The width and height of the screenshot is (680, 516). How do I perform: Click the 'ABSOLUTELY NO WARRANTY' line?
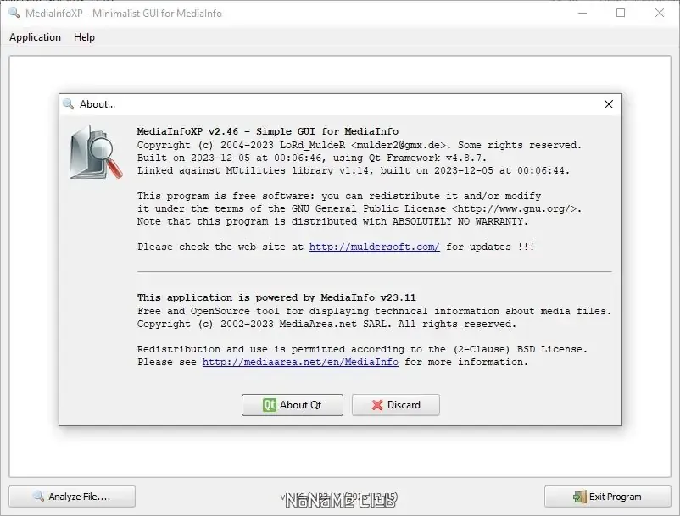(332, 221)
